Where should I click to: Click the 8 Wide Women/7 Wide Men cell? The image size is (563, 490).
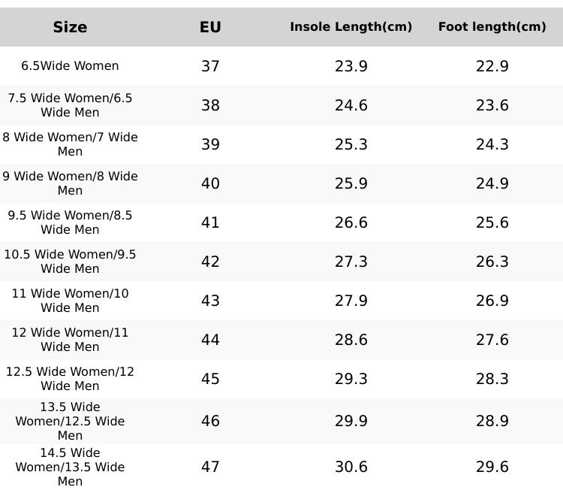[70, 144]
